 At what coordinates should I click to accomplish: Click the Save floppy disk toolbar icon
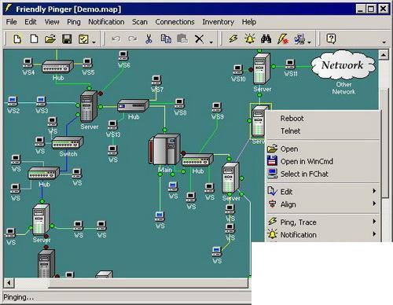(67, 39)
